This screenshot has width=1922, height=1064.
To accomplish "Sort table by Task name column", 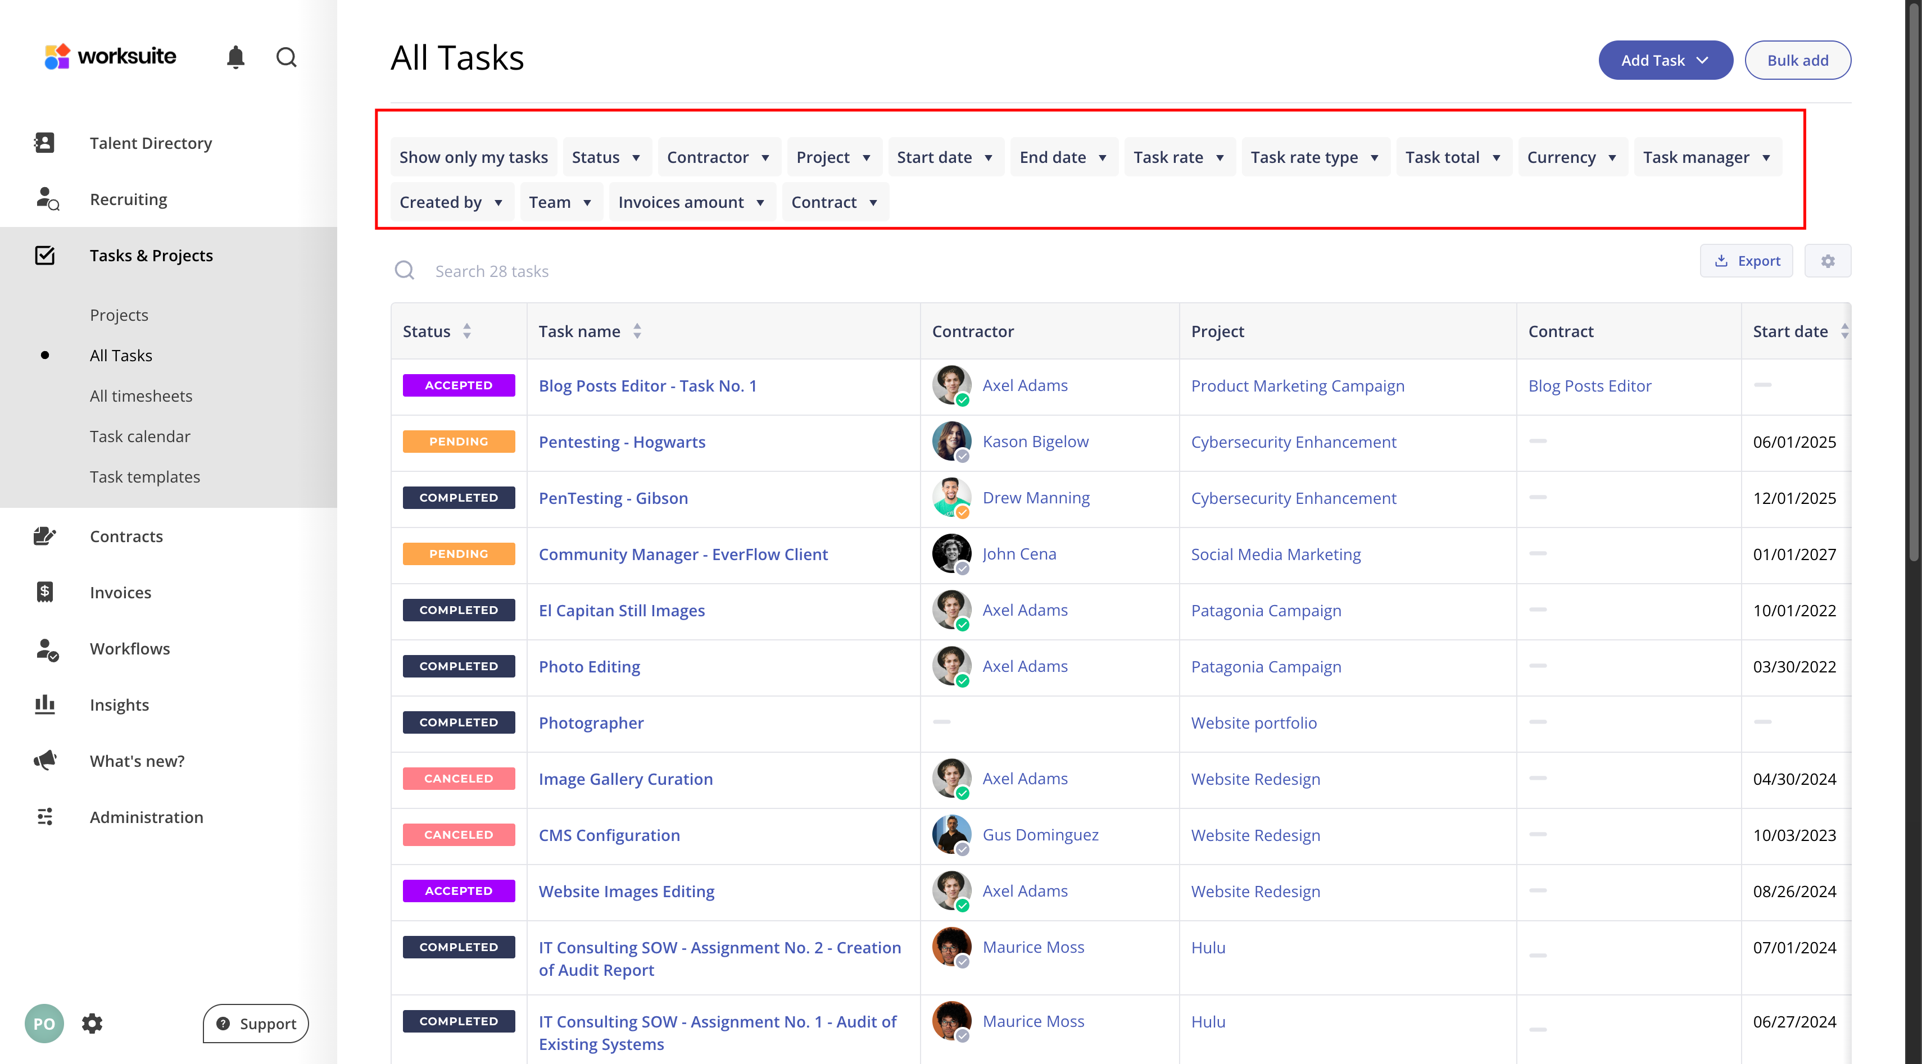I will (636, 331).
